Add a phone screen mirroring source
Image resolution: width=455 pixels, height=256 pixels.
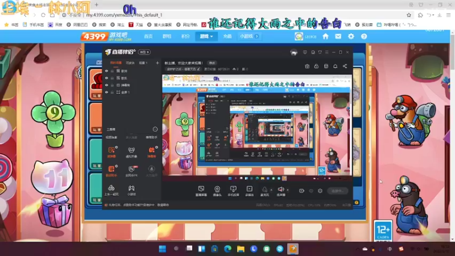click(x=233, y=191)
